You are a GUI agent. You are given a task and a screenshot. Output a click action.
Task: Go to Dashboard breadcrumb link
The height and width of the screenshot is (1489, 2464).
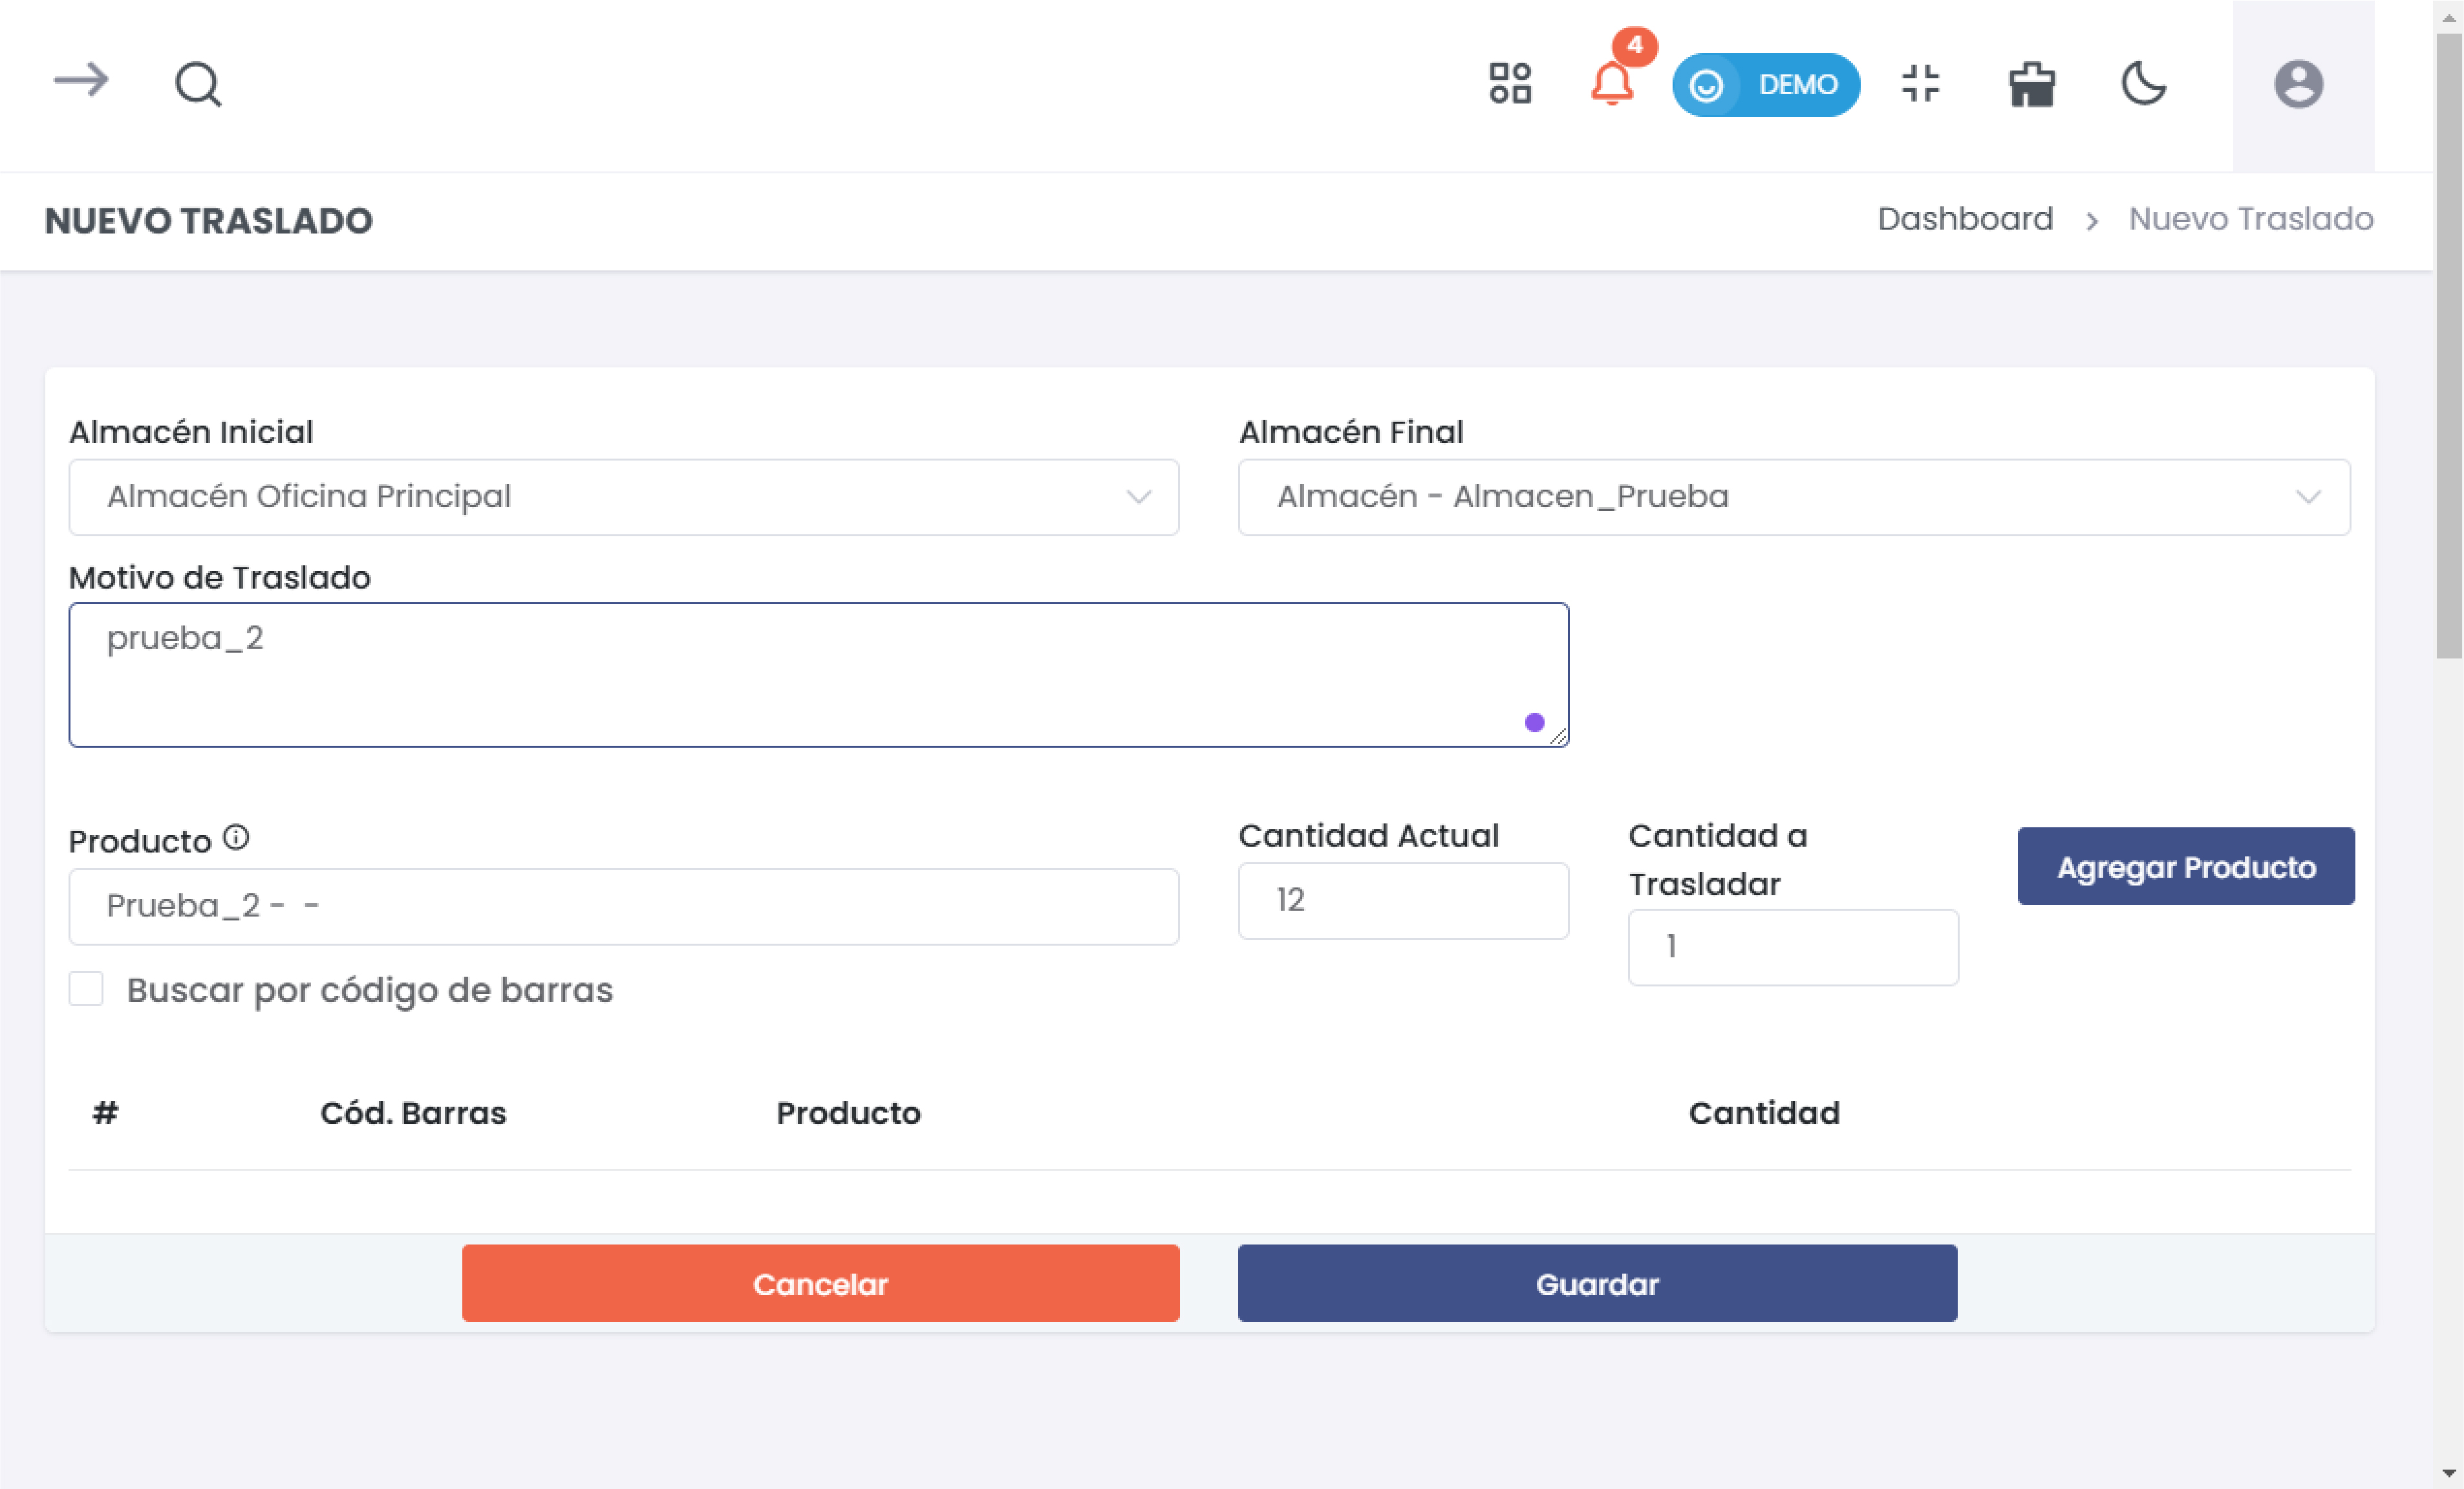click(x=1965, y=219)
